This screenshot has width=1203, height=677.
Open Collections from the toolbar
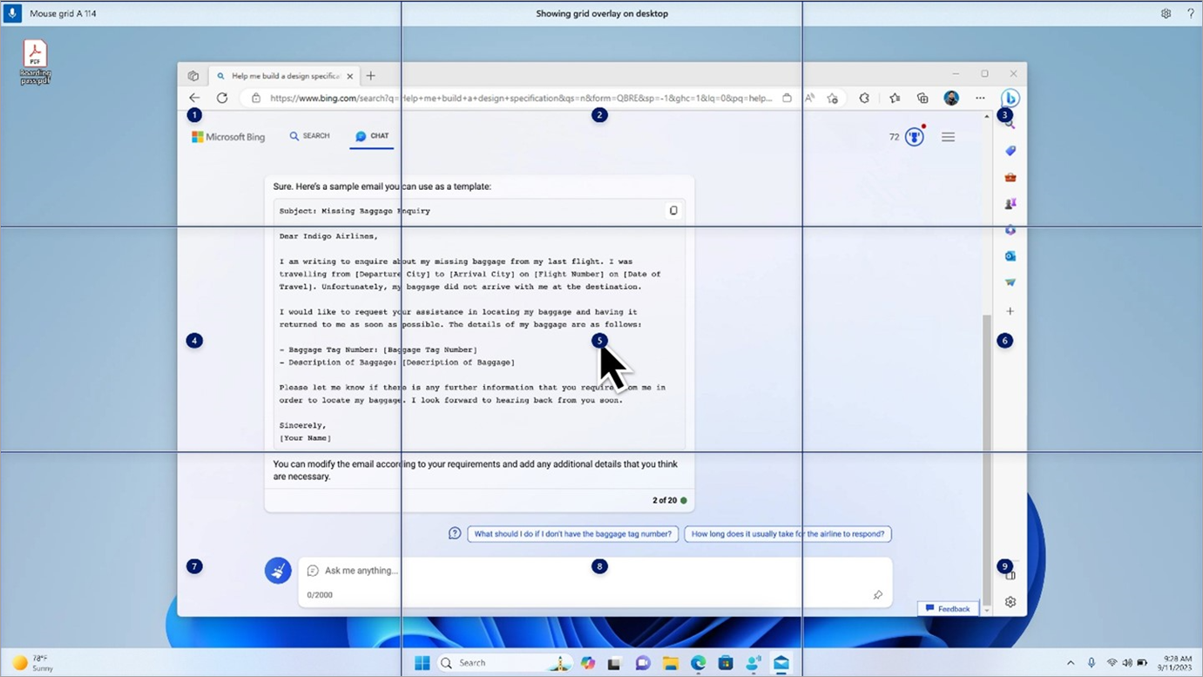[x=923, y=98]
